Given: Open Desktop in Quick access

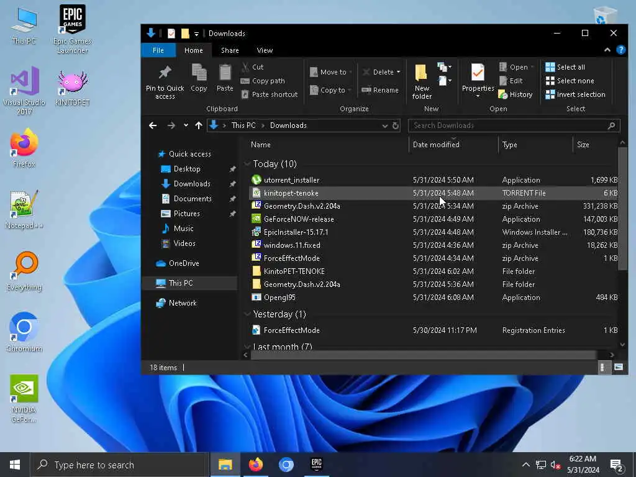Looking at the screenshot, I should pyautogui.click(x=187, y=169).
